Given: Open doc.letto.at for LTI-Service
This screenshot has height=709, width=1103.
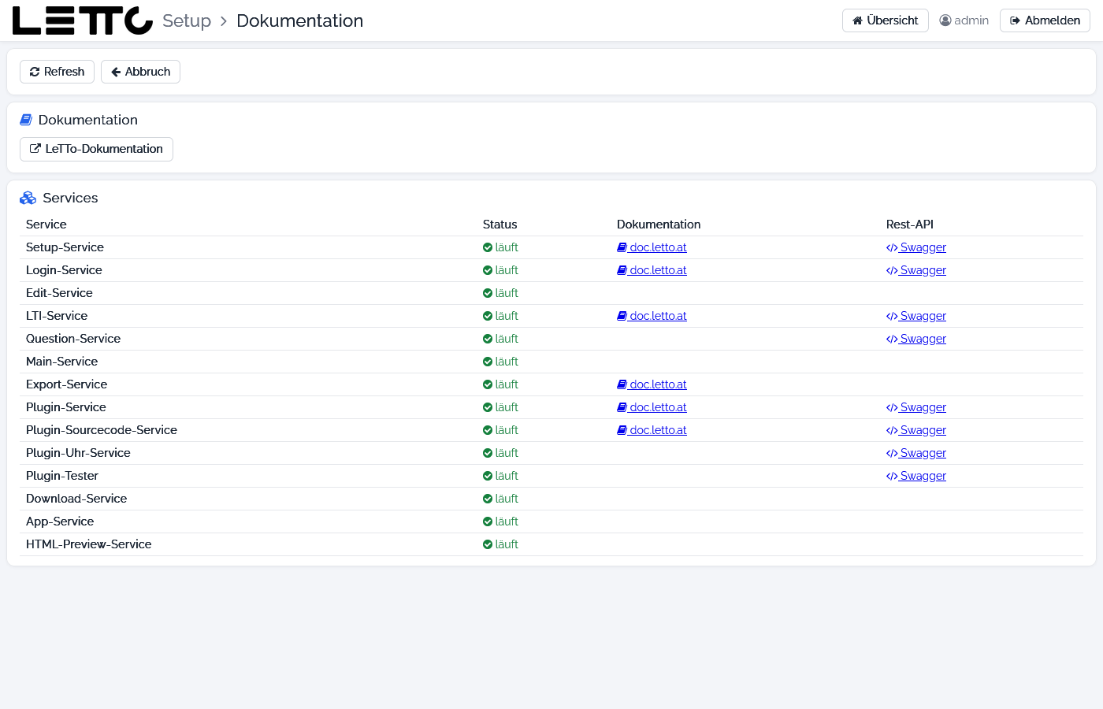Looking at the screenshot, I should (652, 316).
